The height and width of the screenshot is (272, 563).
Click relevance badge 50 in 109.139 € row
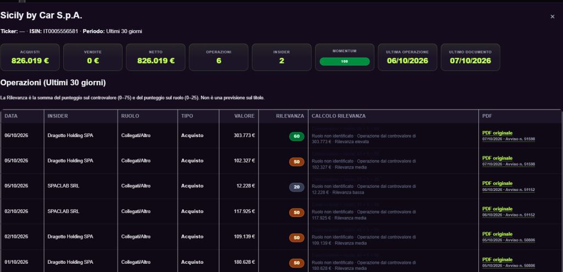pyautogui.click(x=296, y=238)
